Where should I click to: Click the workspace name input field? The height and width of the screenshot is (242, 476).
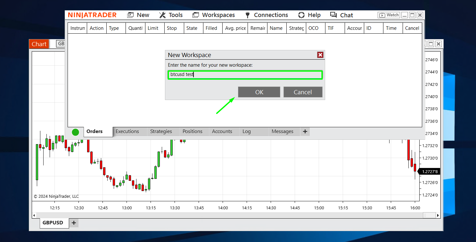tap(245, 75)
